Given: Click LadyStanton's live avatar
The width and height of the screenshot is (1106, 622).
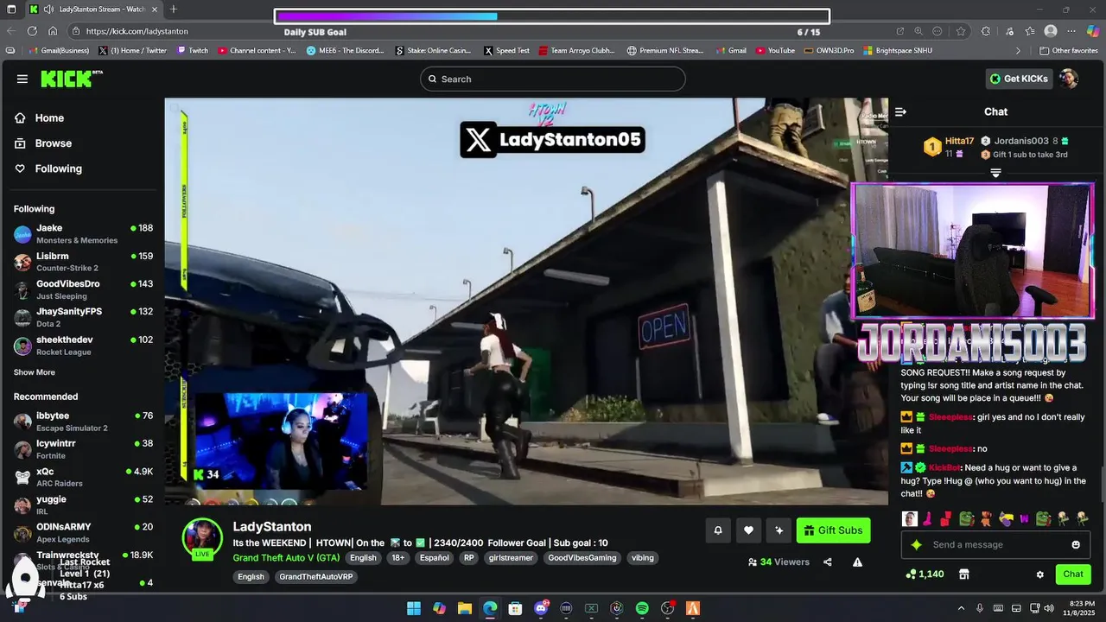Looking at the screenshot, I should (202, 538).
